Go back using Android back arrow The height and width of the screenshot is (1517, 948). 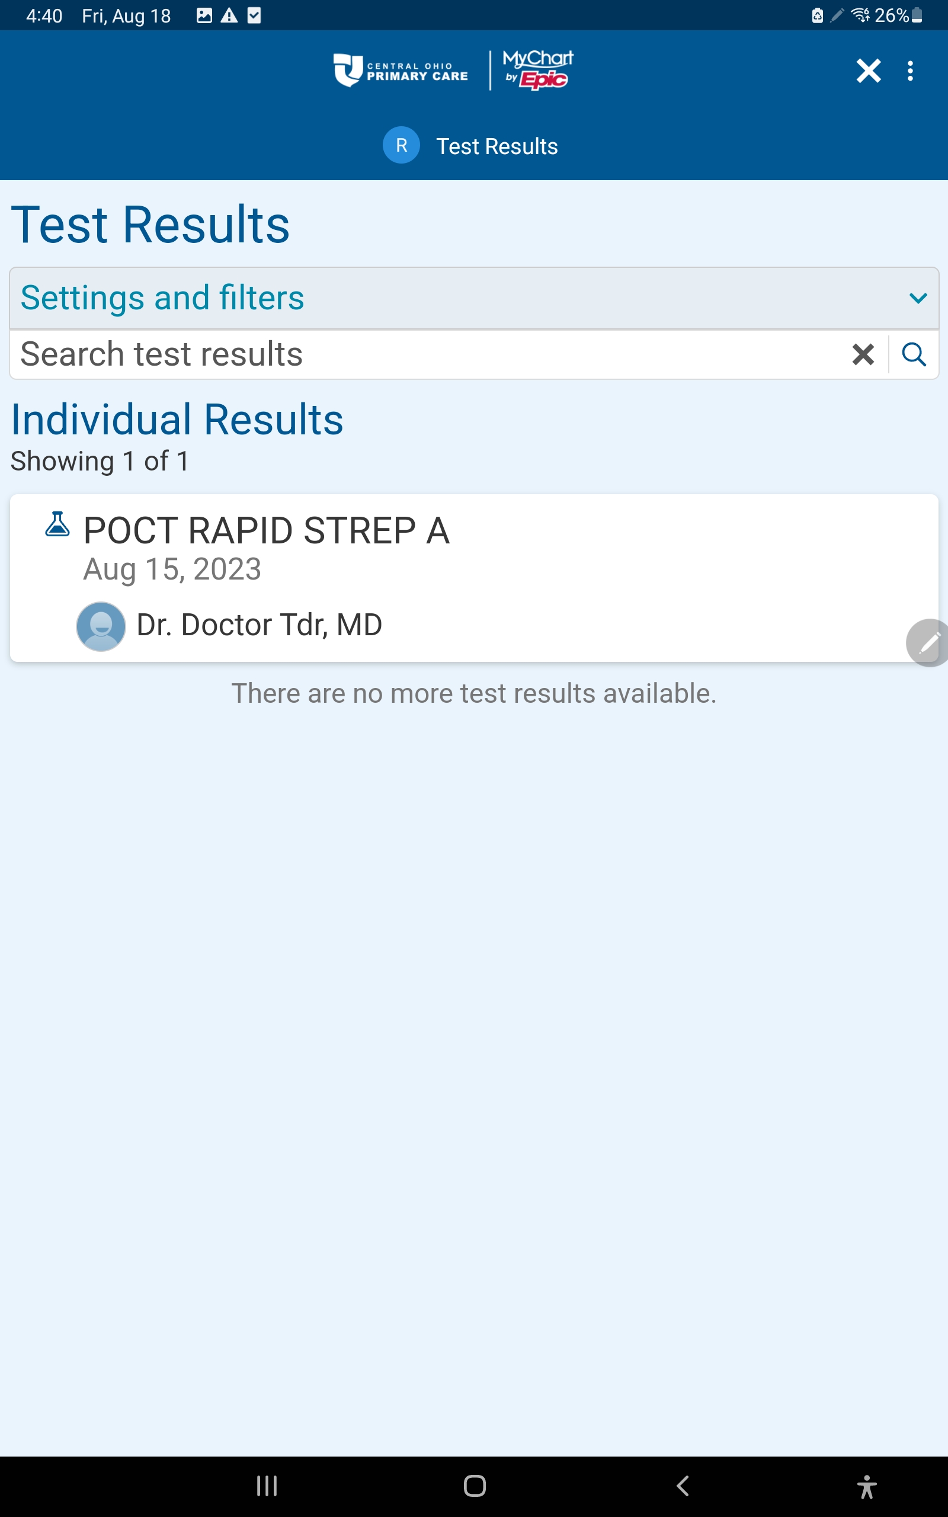point(683,1486)
